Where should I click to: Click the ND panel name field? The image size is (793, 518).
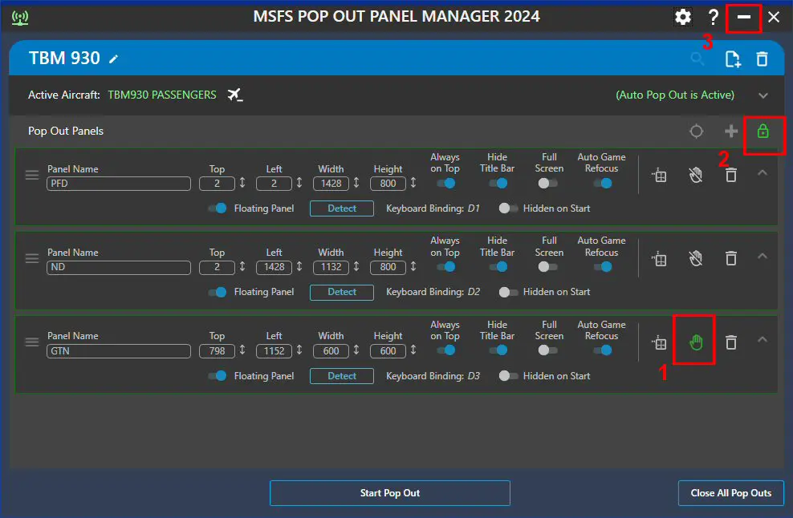tap(119, 267)
